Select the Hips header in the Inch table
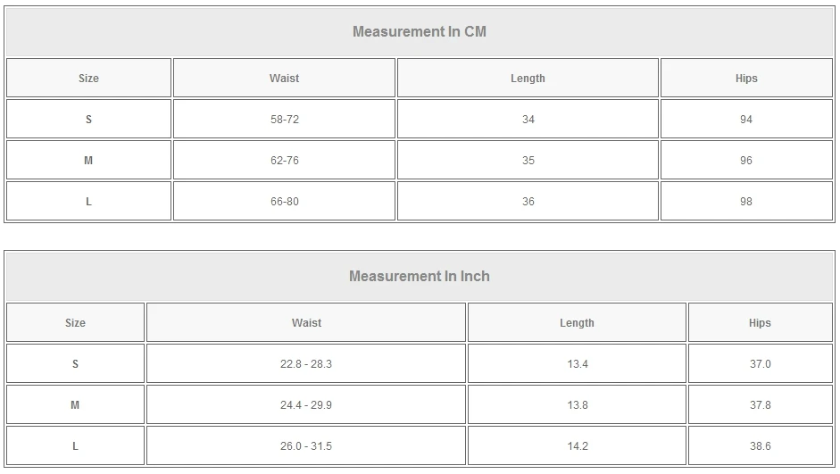840x474 pixels. [760, 323]
